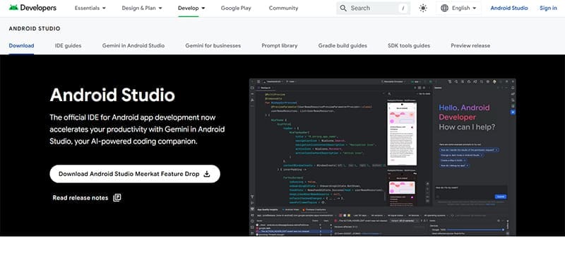Switch to SDK tools guides tab
Screen dimensions: 565x263
409,45
